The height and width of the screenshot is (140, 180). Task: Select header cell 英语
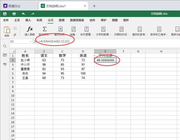pyautogui.click(x=83, y=56)
